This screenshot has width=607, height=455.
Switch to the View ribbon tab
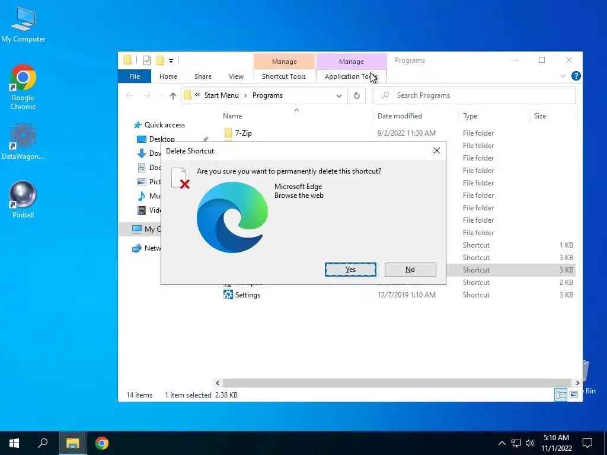(236, 76)
